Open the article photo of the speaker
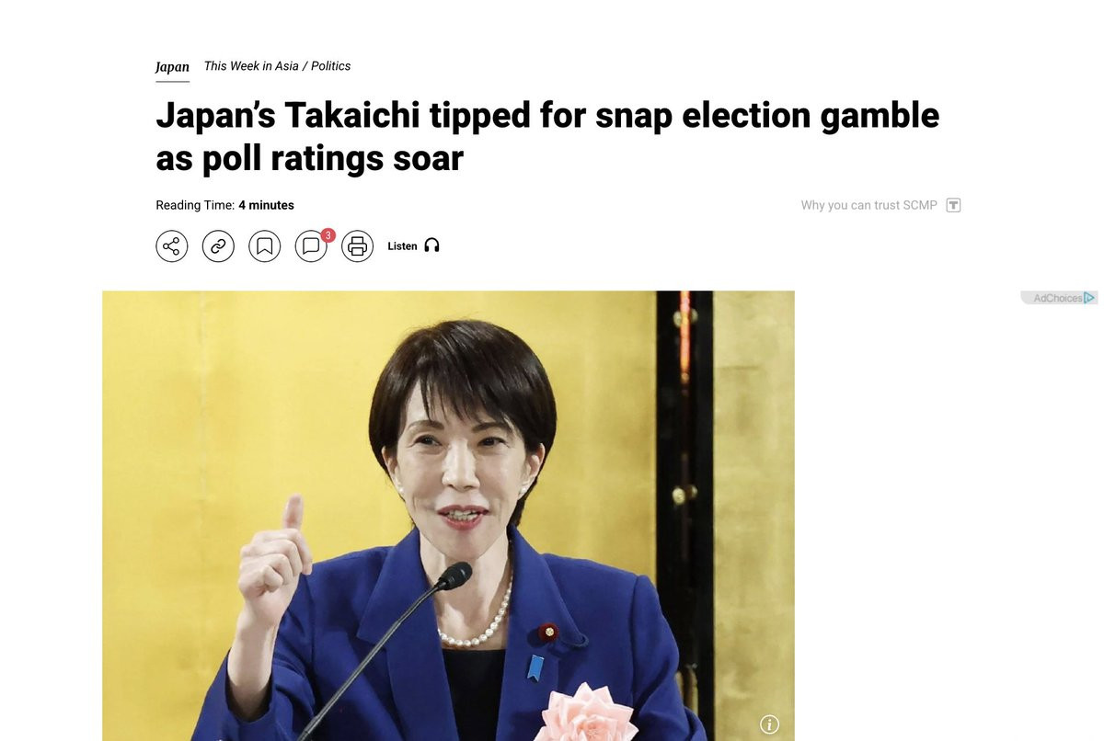 tap(448, 515)
